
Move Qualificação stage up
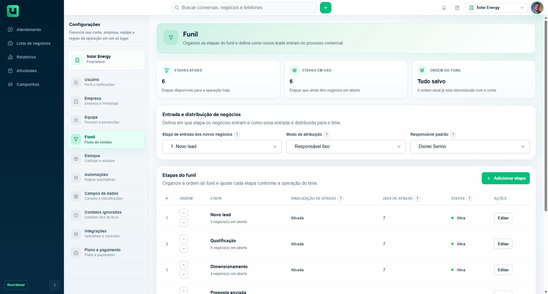184,239
